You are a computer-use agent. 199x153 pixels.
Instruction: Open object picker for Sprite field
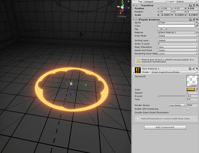(x=197, y=22)
